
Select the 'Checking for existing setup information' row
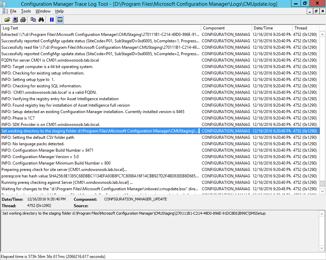click(x=160, y=73)
